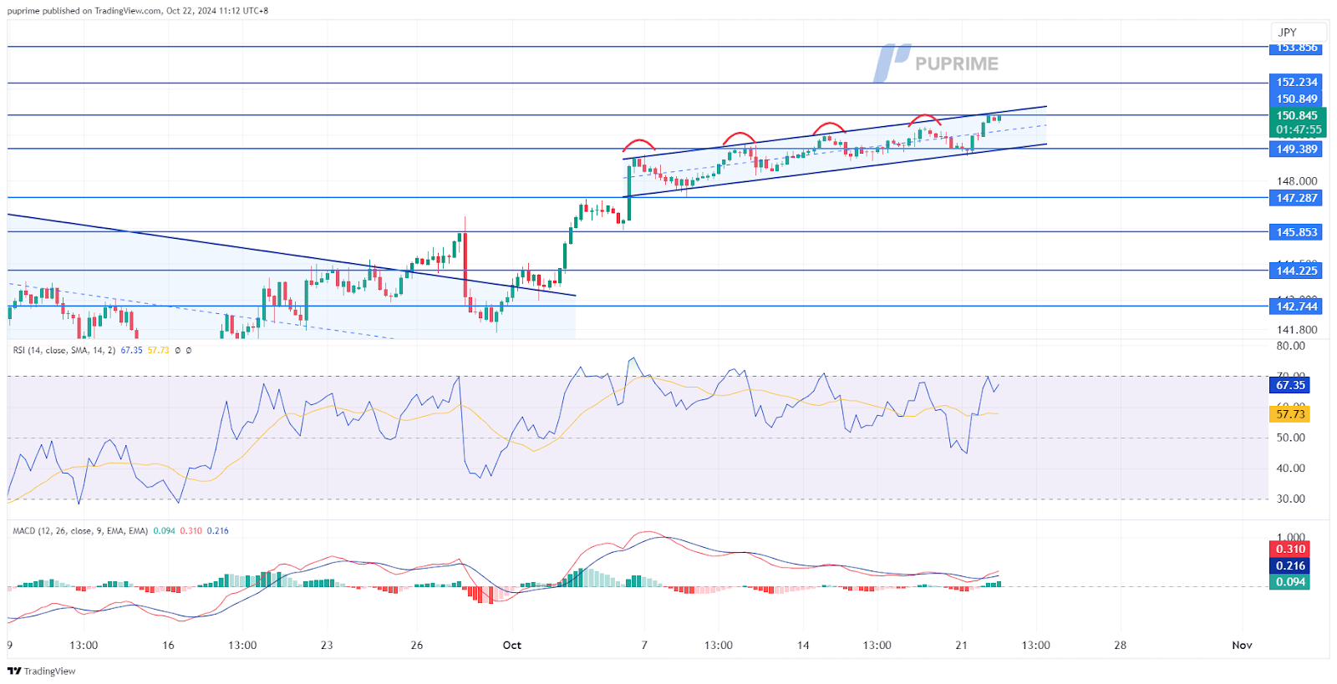The image size is (1337, 684).
Task: Click the 147.287 price level label
Action: click(x=1297, y=198)
